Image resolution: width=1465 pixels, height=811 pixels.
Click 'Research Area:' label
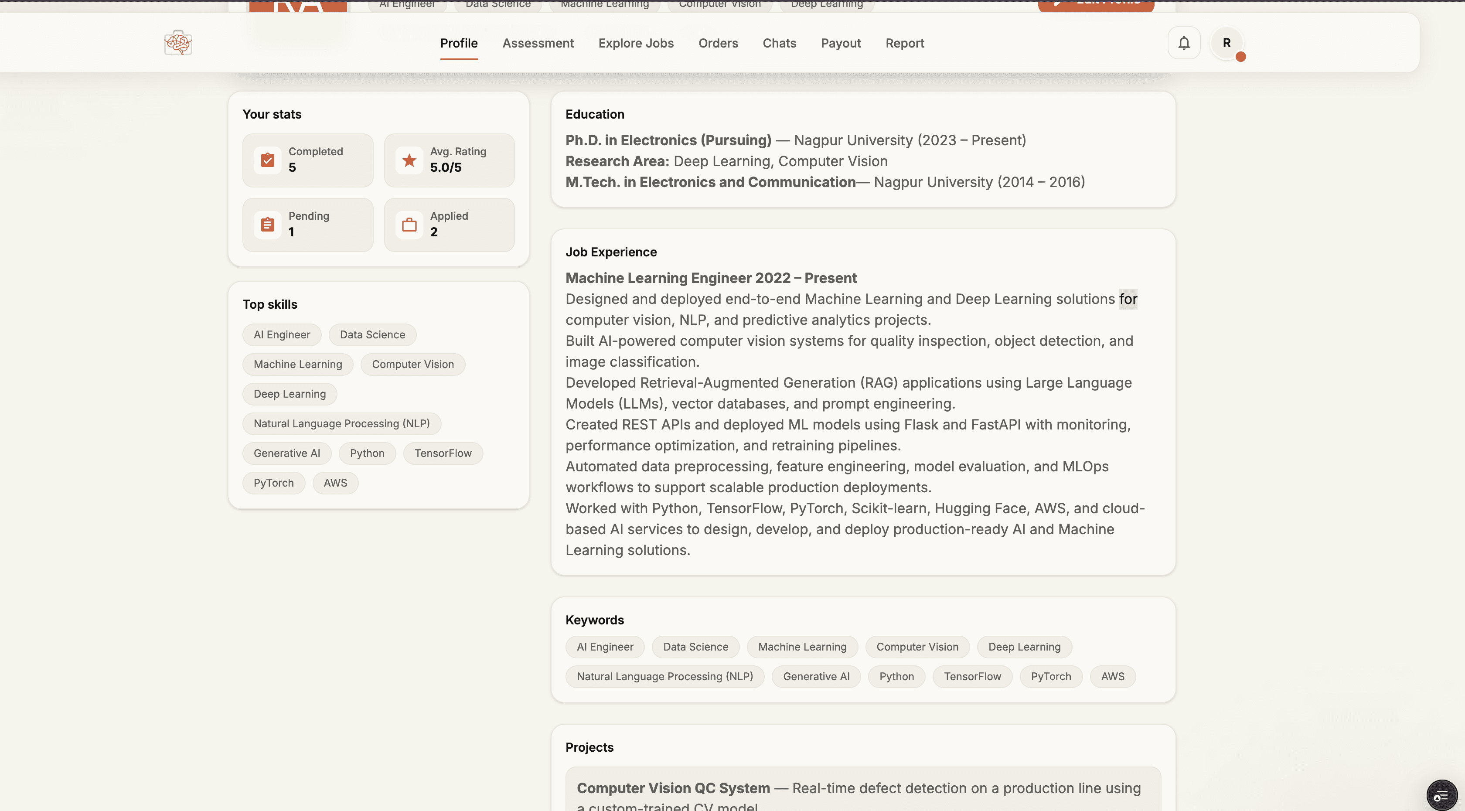(x=617, y=161)
